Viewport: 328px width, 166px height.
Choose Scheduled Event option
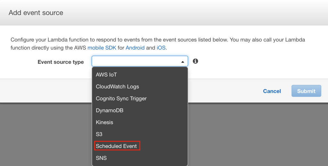pyautogui.click(x=140, y=146)
